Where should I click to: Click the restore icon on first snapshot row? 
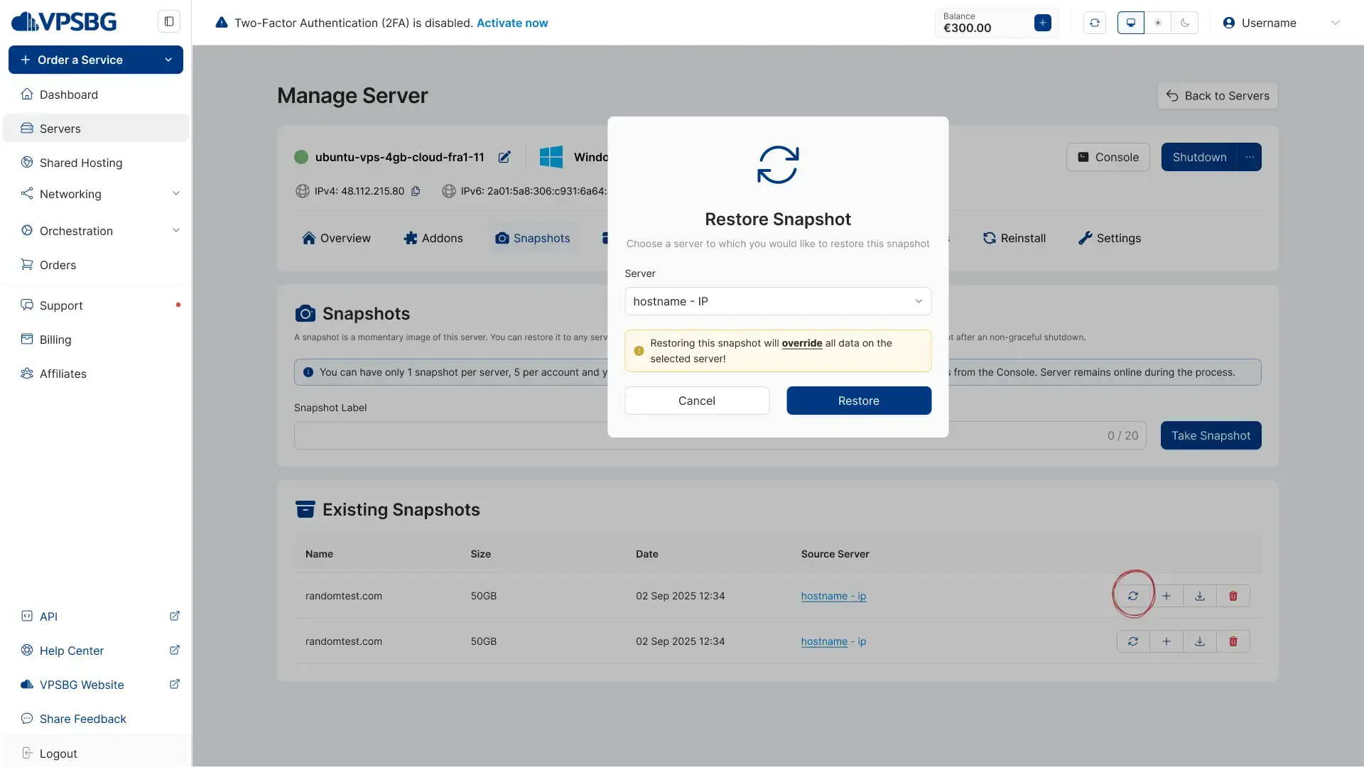click(x=1132, y=596)
